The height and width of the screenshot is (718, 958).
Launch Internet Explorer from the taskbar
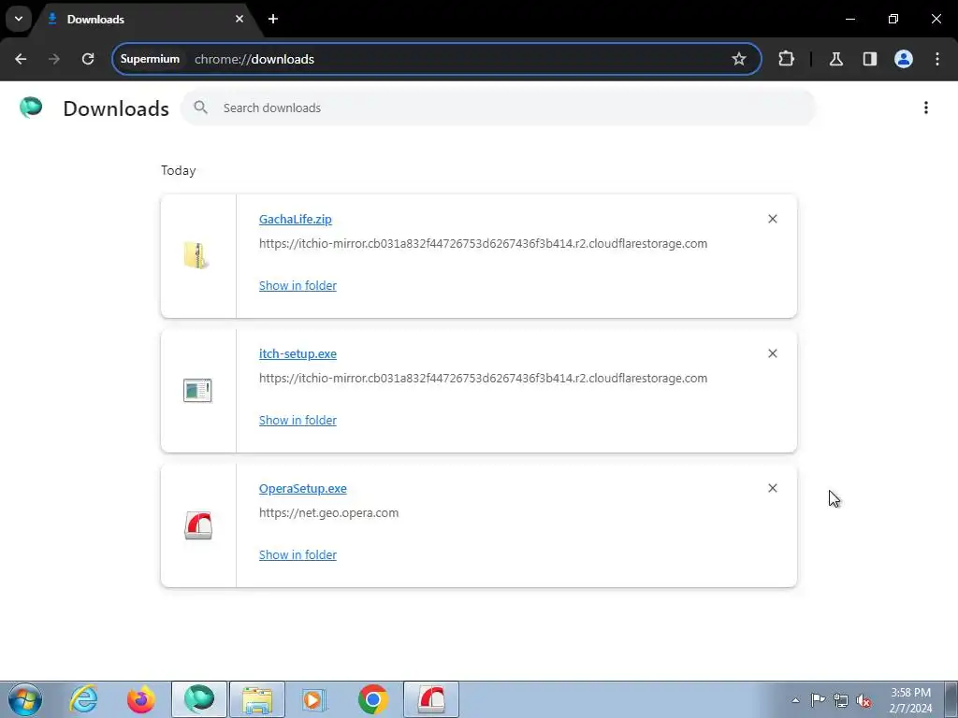(x=83, y=699)
